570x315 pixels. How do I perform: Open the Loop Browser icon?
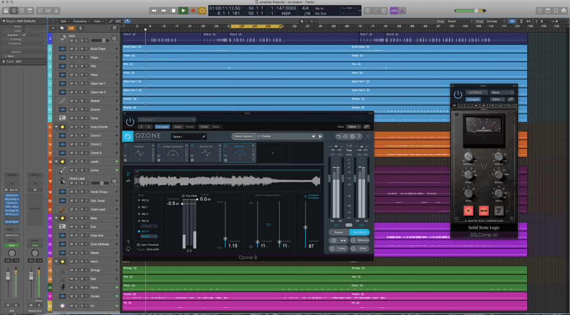pyautogui.click(x=556, y=11)
